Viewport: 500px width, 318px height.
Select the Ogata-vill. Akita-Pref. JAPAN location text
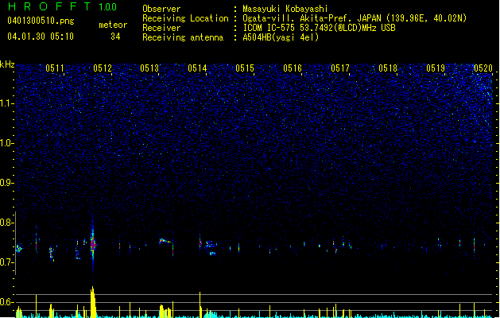click(355, 18)
